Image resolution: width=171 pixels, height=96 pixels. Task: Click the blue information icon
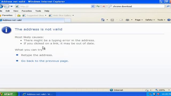[6, 30]
